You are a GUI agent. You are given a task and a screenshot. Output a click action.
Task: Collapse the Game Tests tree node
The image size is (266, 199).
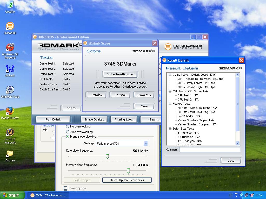pos(170,75)
